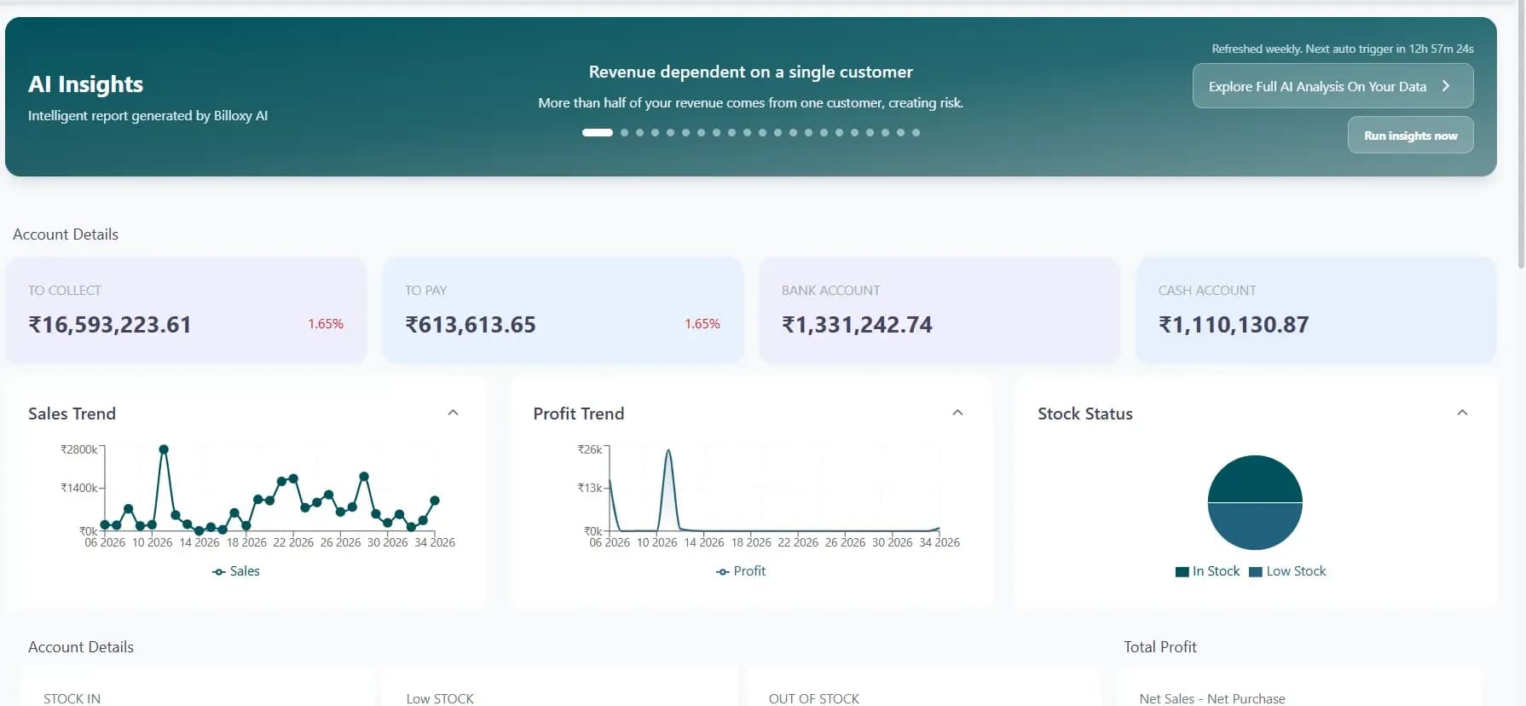The image size is (1526, 706).
Task: Click the vertical page scrollbar
Action: tap(1521, 136)
